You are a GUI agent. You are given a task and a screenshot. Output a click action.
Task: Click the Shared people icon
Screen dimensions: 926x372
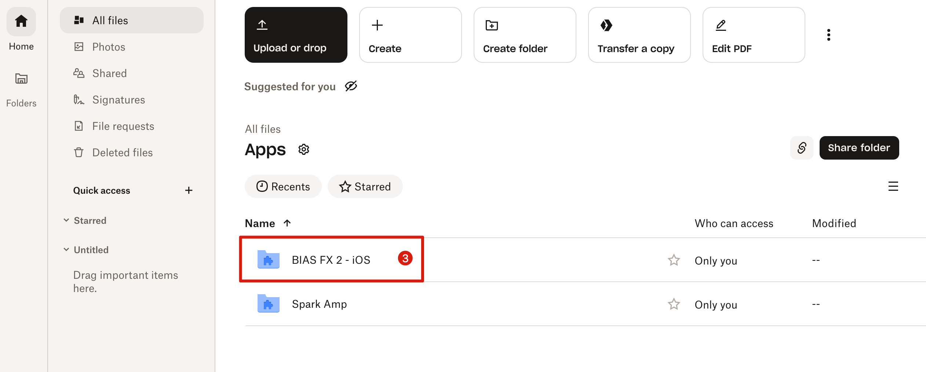coord(79,73)
